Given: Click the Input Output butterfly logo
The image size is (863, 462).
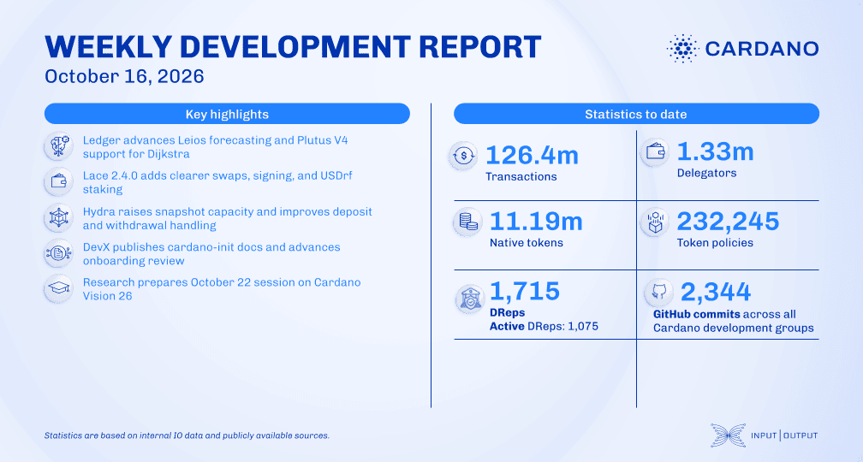Looking at the screenshot, I should point(728,435).
